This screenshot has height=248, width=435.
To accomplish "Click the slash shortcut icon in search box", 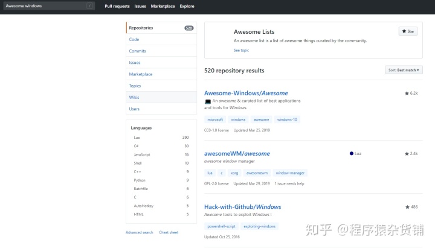I will click(89, 6).
